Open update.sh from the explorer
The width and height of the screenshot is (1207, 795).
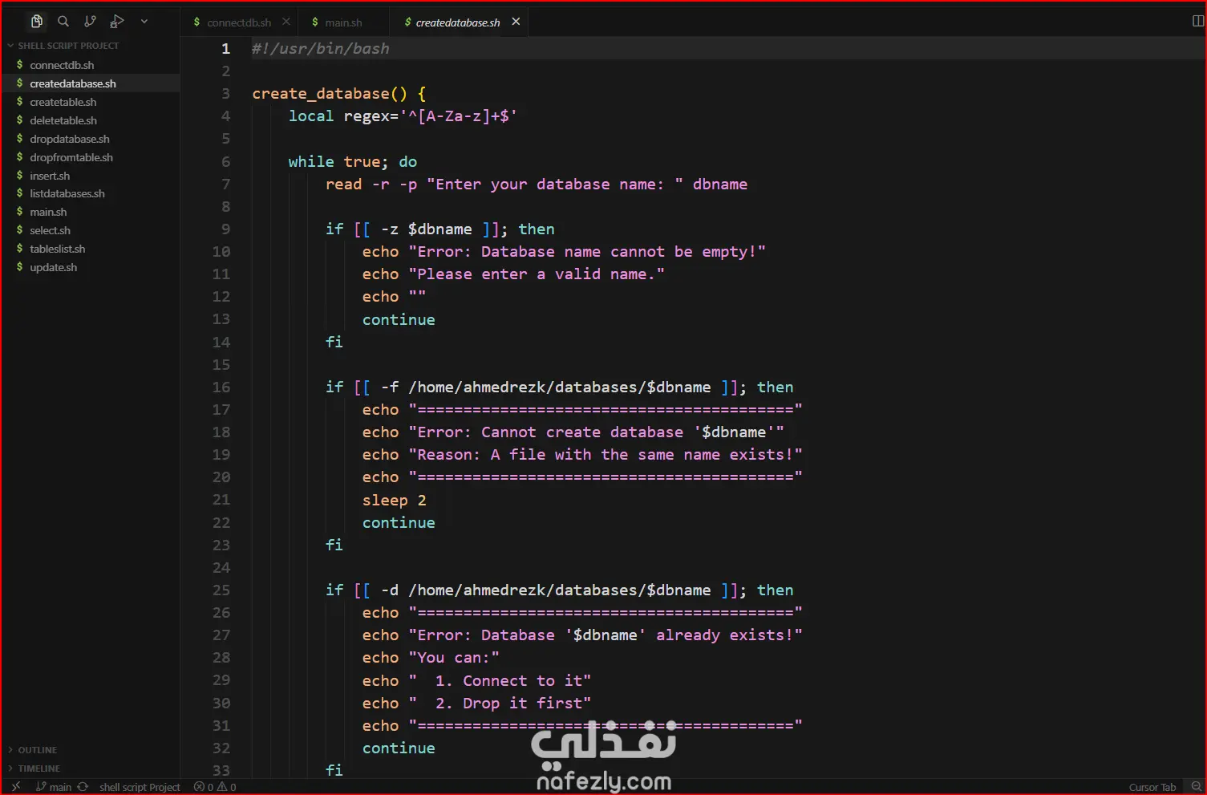[x=54, y=267]
